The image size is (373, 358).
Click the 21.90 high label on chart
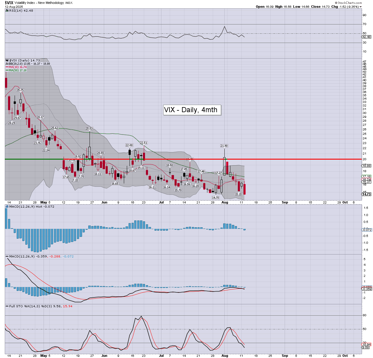point(224,146)
